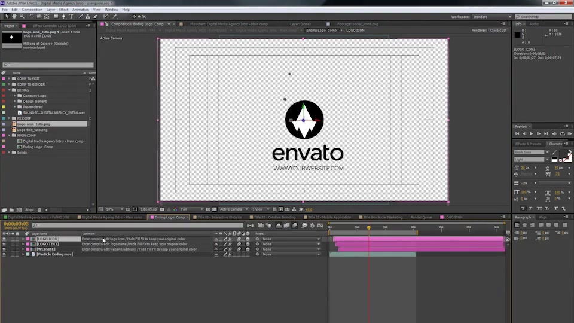Image resolution: width=574 pixels, height=323 pixels.
Task: Toggle motion blur enable in timeline
Action: [295, 226]
